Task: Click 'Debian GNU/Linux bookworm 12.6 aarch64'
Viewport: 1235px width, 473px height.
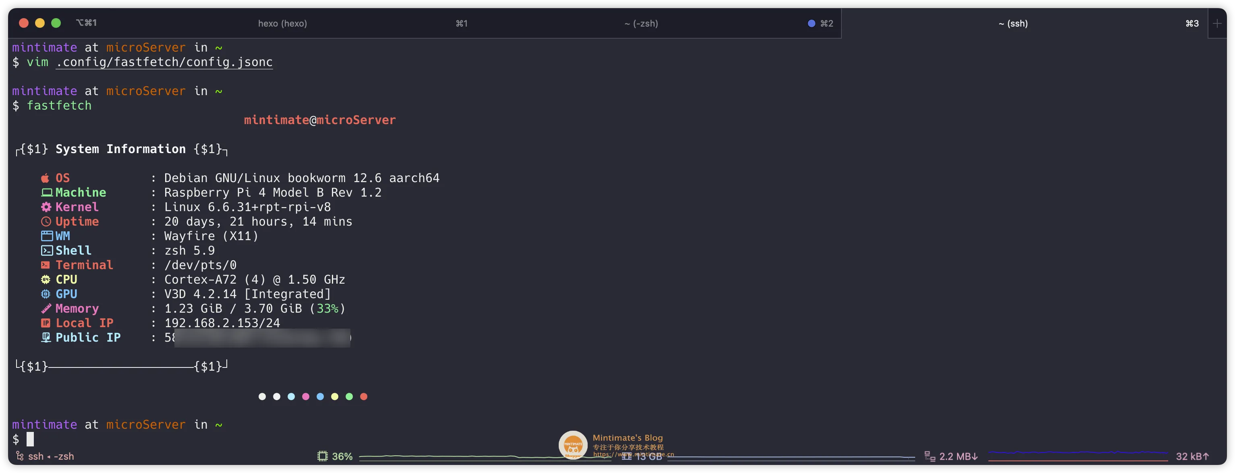Action: click(x=302, y=178)
